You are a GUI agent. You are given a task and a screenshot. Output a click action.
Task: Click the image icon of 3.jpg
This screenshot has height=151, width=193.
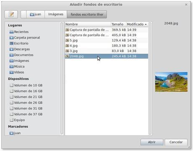tap(68, 51)
